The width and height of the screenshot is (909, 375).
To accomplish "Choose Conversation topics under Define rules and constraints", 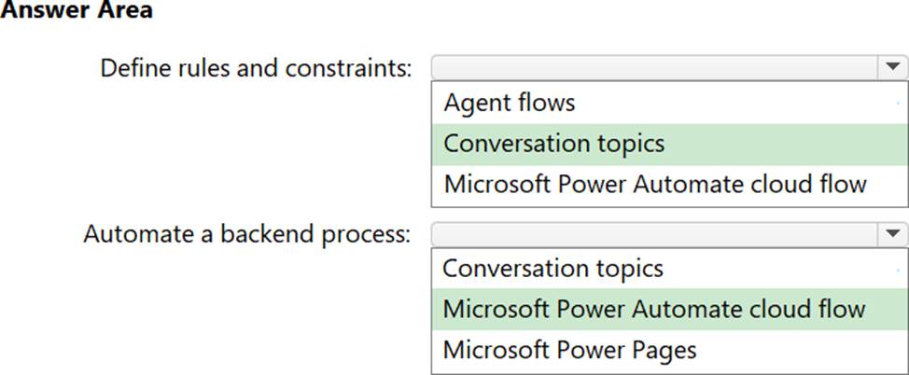I will [x=553, y=144].
